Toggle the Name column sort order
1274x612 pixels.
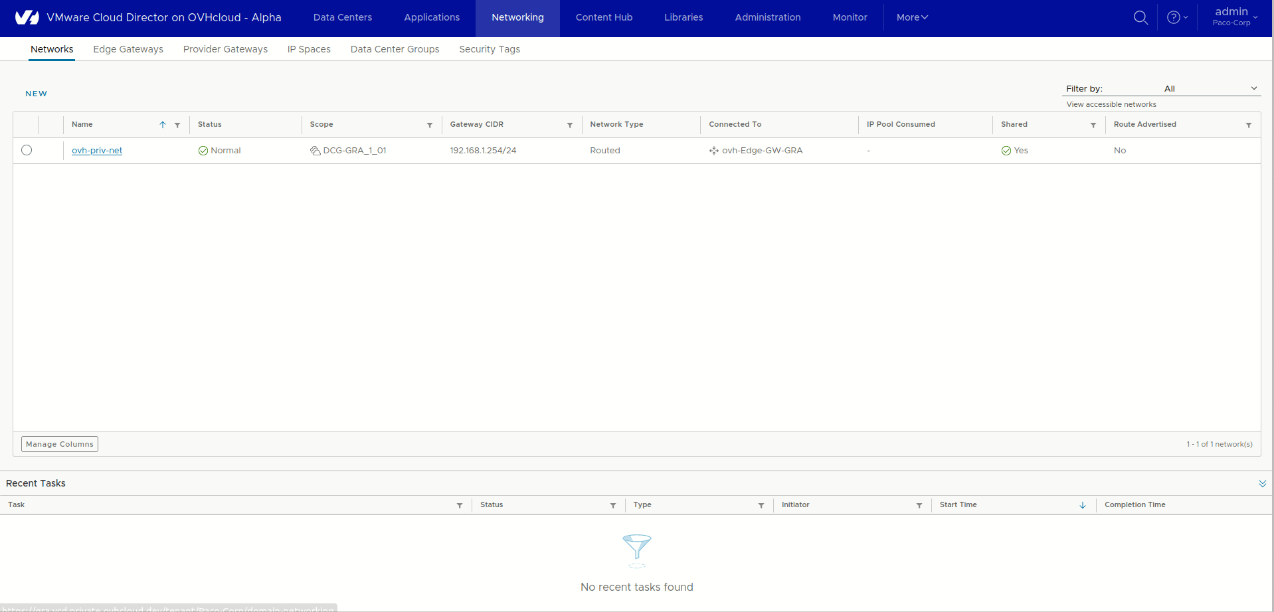[x=161, y=125]
